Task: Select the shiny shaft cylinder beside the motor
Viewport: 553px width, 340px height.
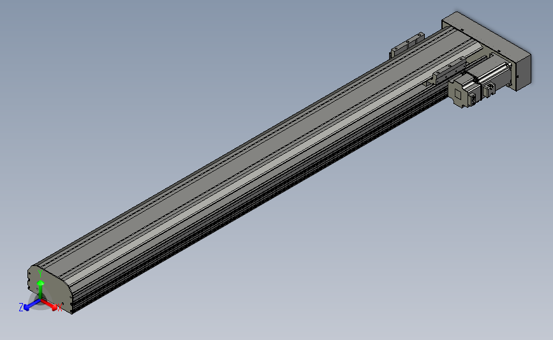Action: (494, 73)
